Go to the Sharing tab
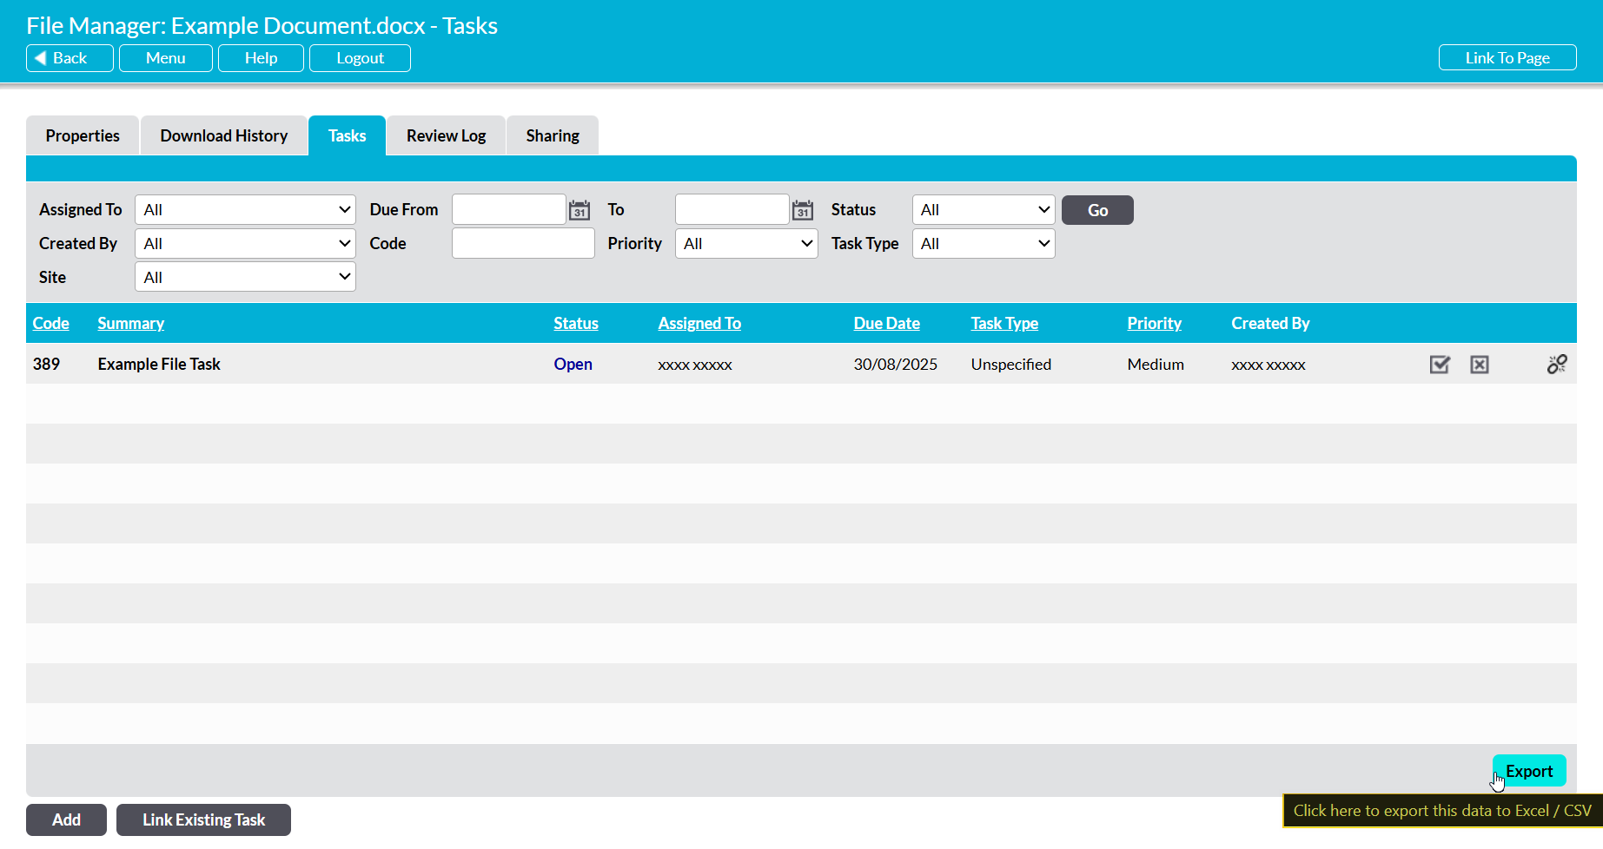The width and height of the screenshot is (1603, 849). pyautogui.click(x=553, y=136)
